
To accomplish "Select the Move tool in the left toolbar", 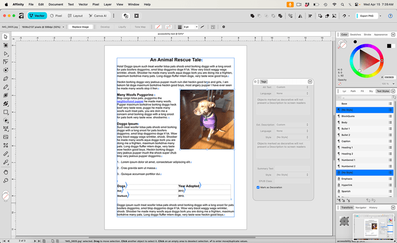I will point(6,37).
